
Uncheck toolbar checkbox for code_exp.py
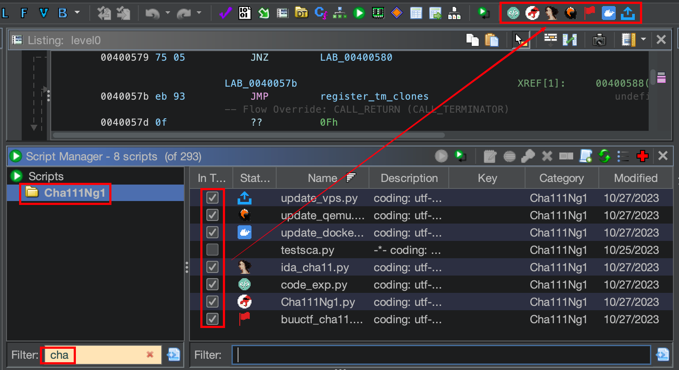pyautogui.click(x=212, y=284)
